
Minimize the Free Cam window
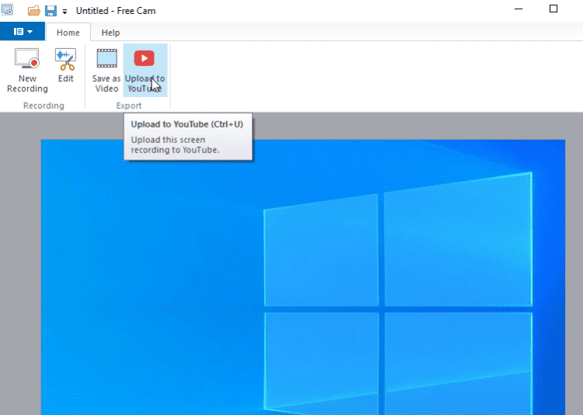[518, 9]
